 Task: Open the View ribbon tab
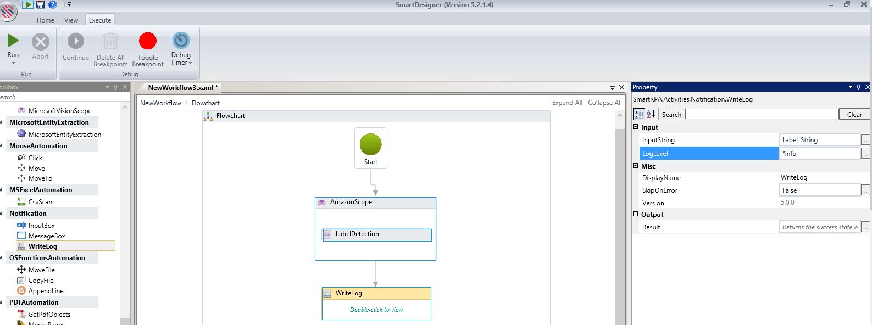click(x=71, y=20)
